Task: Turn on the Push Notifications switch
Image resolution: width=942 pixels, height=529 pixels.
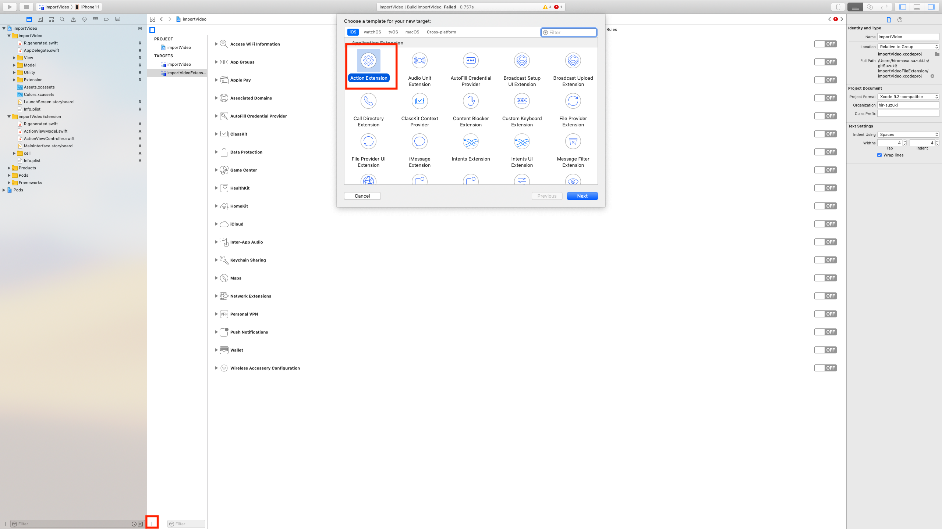Action: (x=825, y=332)
